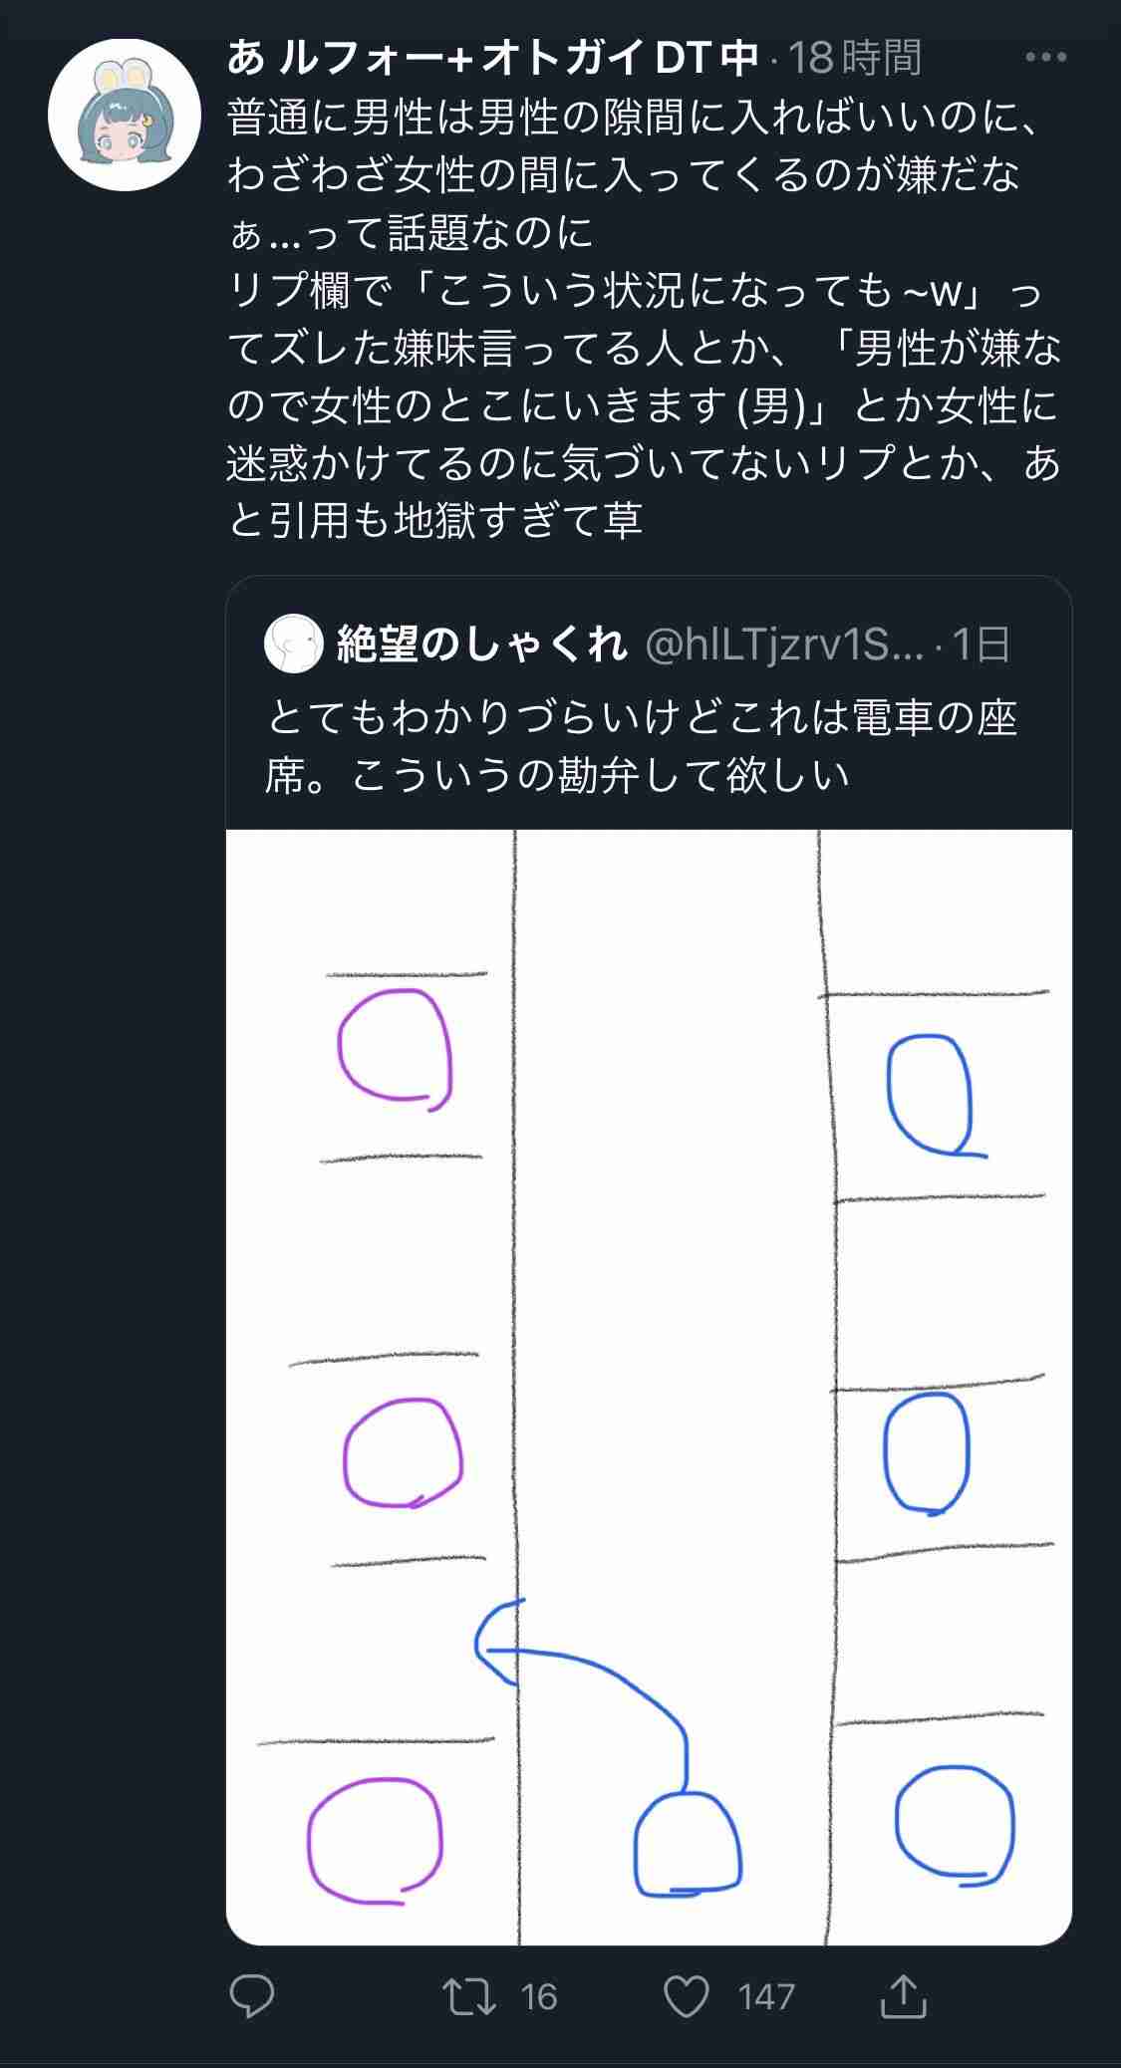Reply using the speech bubble icon
1121x2068 pixels.
(x=252, y=1996)
